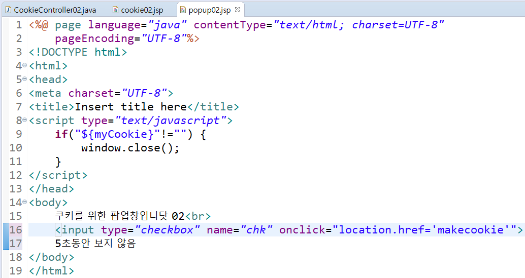Click the closing html tag on line 19
Image resolution: width=525 pixels, height=278 pixels.
pos(51,271)
